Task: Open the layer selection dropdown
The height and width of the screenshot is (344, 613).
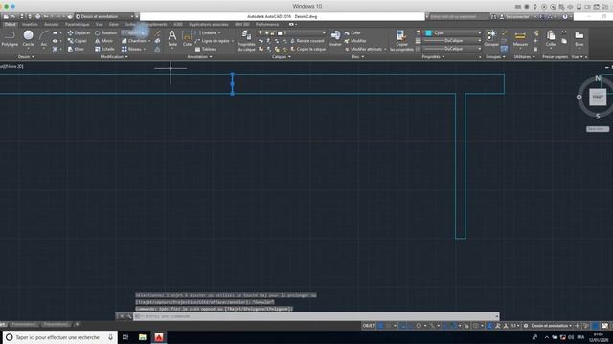Action: point(303,33)
